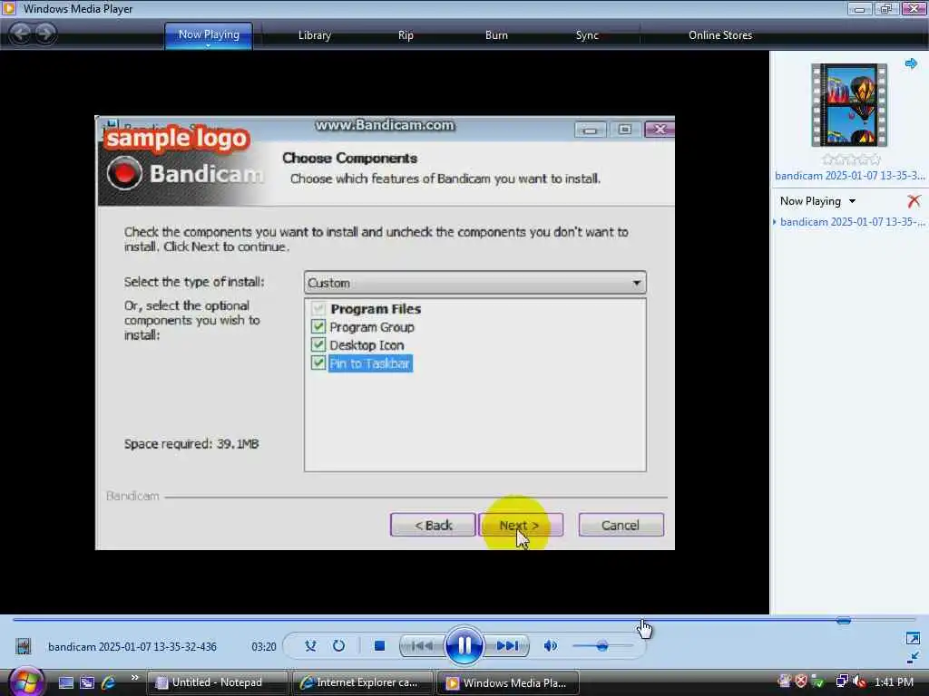Image resolution: width=929 pixels, height=696 pixels.
Task: Click the 03:20 elapsed time display
Action: (x=264, y=647)
